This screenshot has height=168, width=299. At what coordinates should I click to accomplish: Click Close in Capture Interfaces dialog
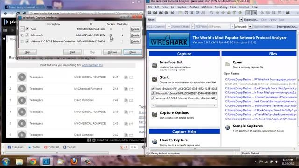point(133,52)
